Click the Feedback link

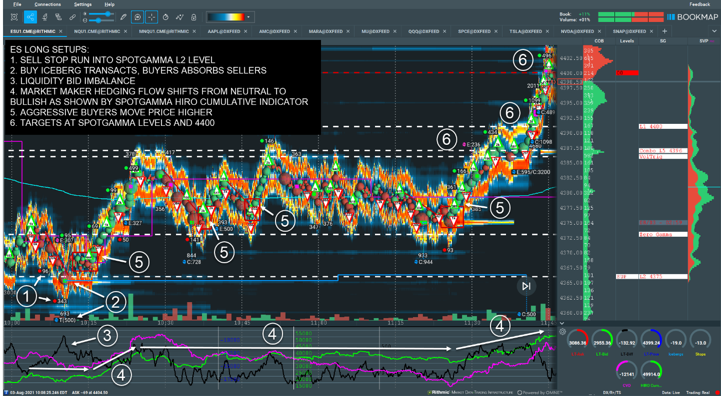point(700,4)
